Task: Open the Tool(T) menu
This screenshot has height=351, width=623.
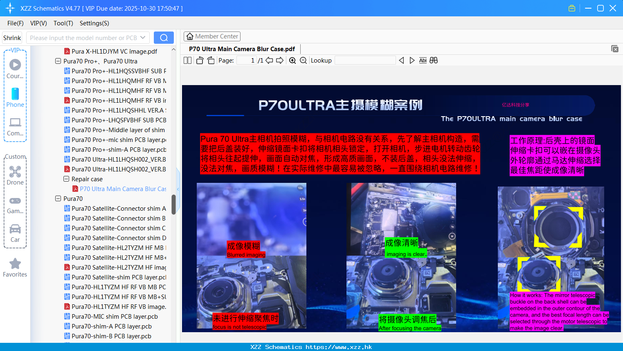Action: [x=63, y=23]
